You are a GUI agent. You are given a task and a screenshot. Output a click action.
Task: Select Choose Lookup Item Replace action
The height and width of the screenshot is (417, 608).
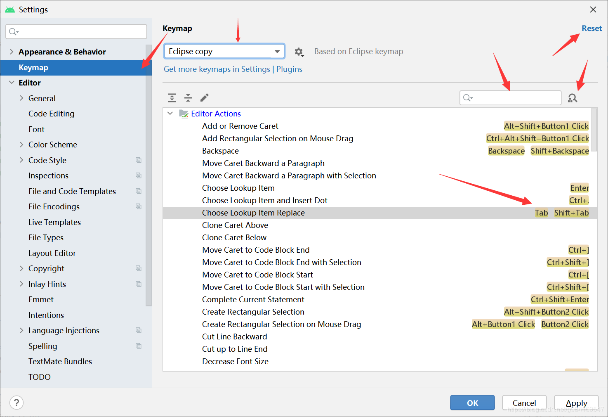click(253, 213)
